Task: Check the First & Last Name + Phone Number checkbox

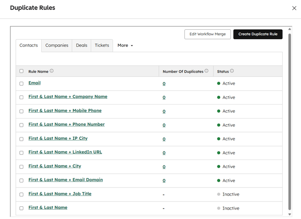Action: pyautogui.click(x=21, y=125)
